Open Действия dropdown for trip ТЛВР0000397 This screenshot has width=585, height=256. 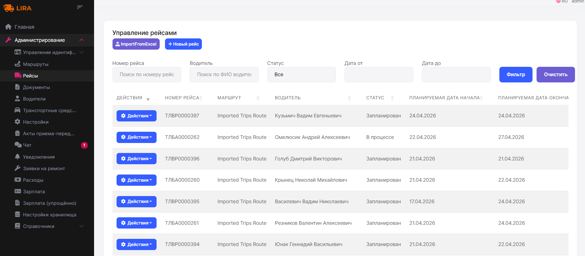pyautogui.click(x=137, y=116)
